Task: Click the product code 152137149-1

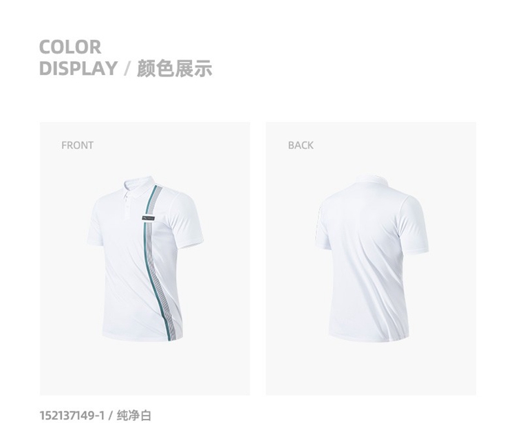Action: pos(72,415)
